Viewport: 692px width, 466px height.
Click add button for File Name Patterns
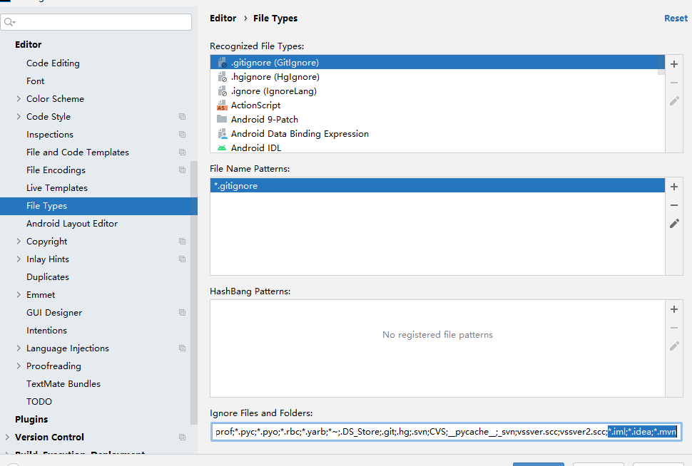(x=674, y=187)
